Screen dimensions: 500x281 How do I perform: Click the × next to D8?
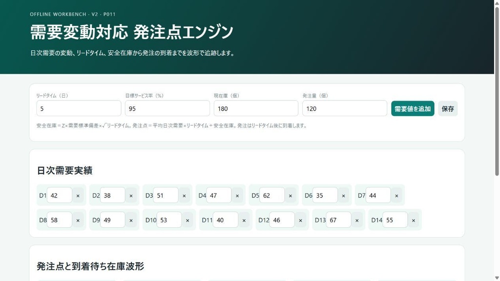78,220
